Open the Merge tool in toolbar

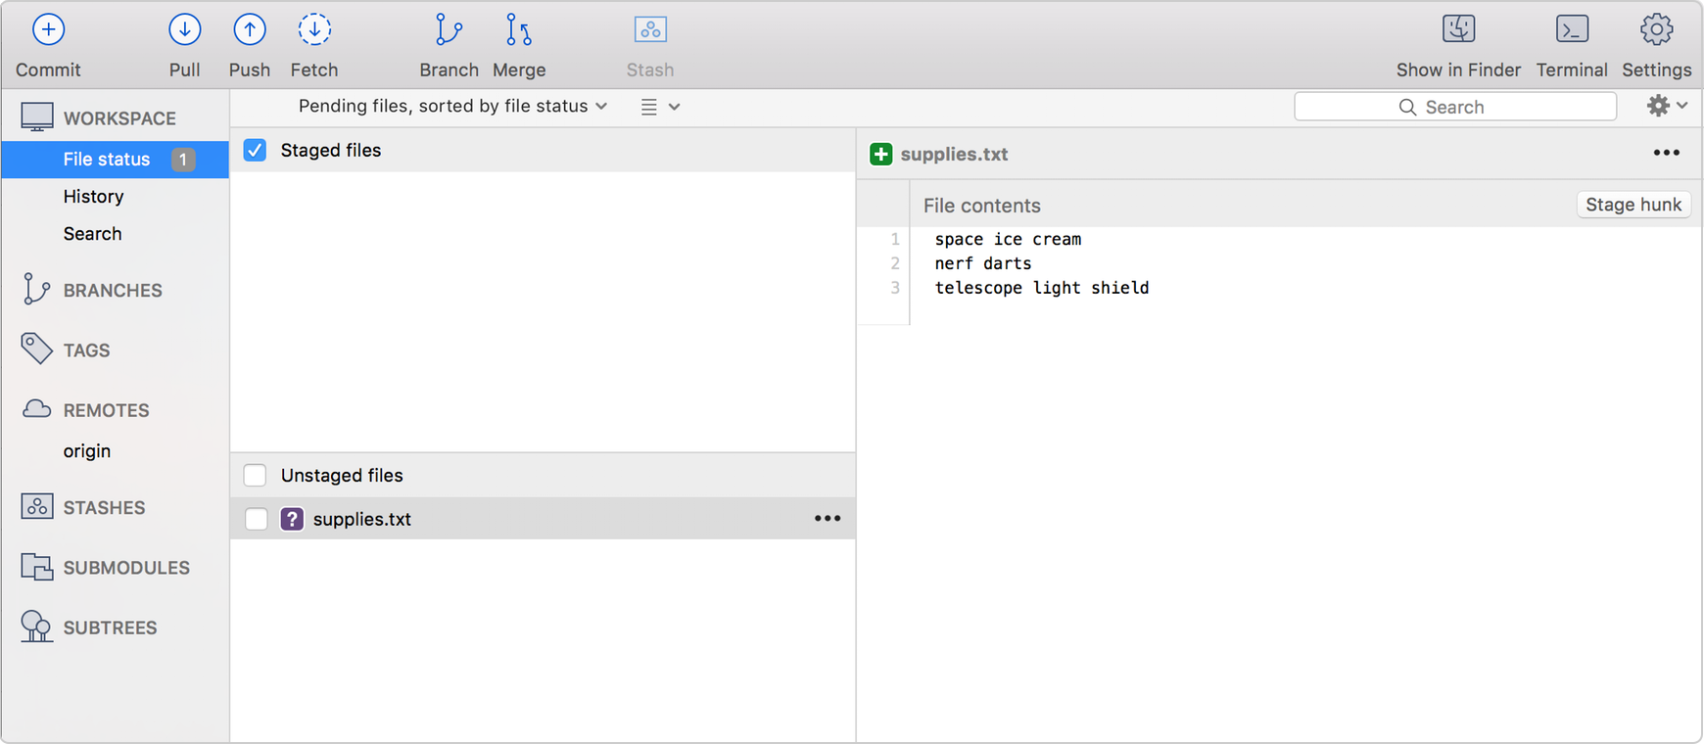(x=518, y=30)
